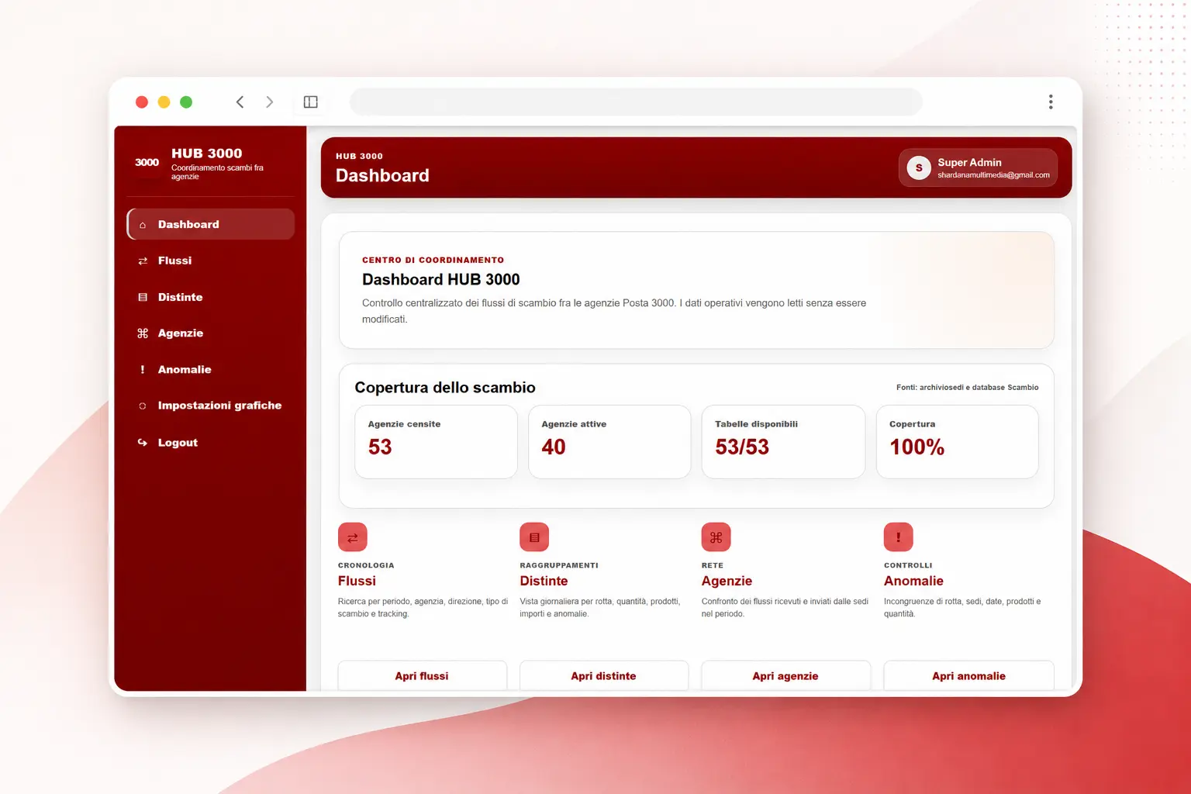Click the "Fonti: archiviosedi e database Scambio" note
Viewport: 1191px width, 794px height.
[x=968, y=387]
